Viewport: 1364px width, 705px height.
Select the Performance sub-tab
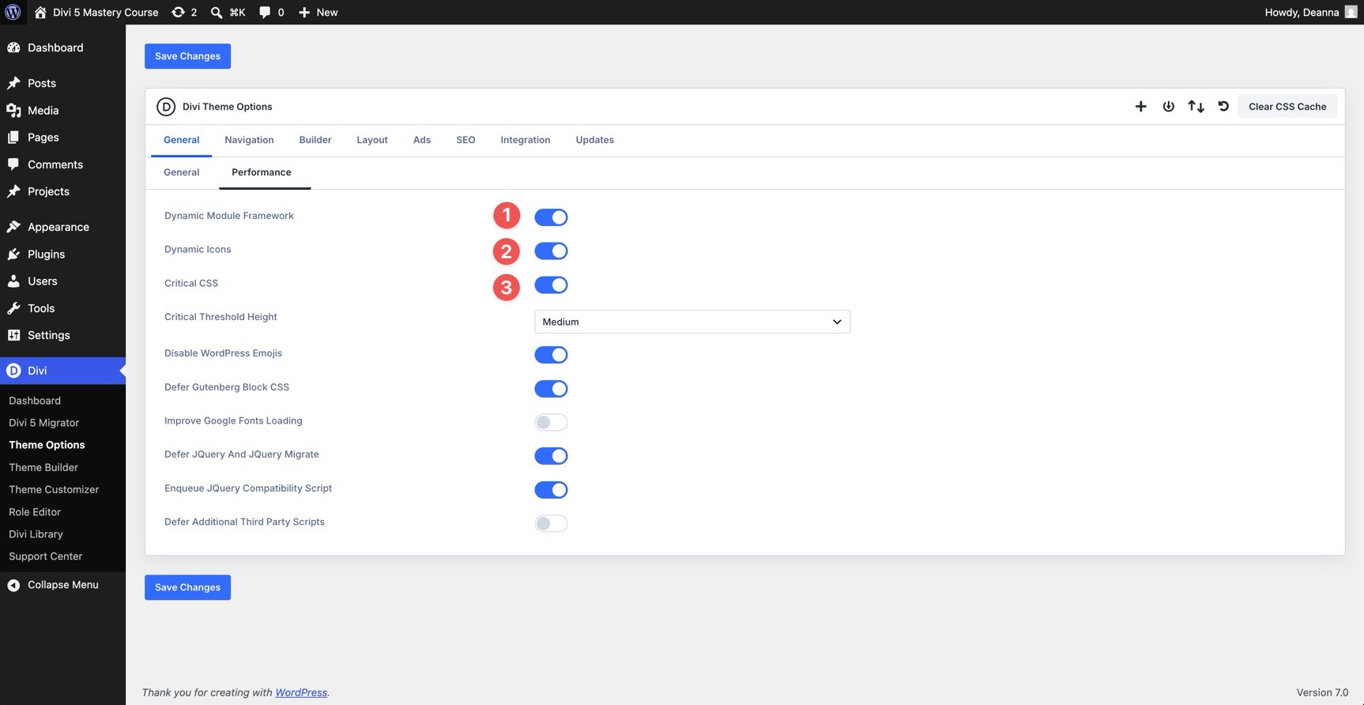[262, 172]
